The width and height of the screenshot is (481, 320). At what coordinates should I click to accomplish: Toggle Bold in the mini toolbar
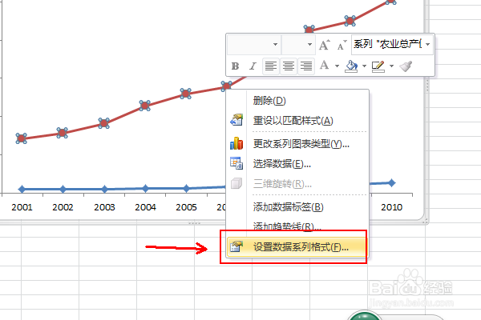[235, 66]
